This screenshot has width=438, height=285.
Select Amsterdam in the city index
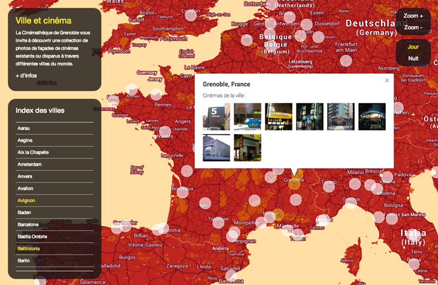click(x=29, y=164)
